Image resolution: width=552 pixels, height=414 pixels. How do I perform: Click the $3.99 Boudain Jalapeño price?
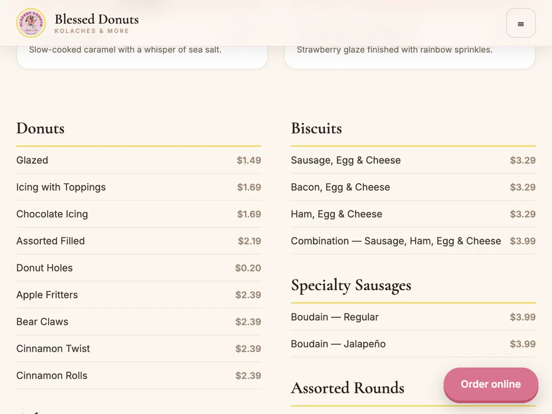(523, 344)
